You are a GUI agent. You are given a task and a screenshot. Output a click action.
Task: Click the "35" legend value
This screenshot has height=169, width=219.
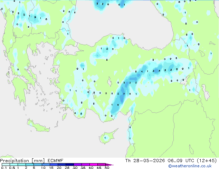[83, 168]
